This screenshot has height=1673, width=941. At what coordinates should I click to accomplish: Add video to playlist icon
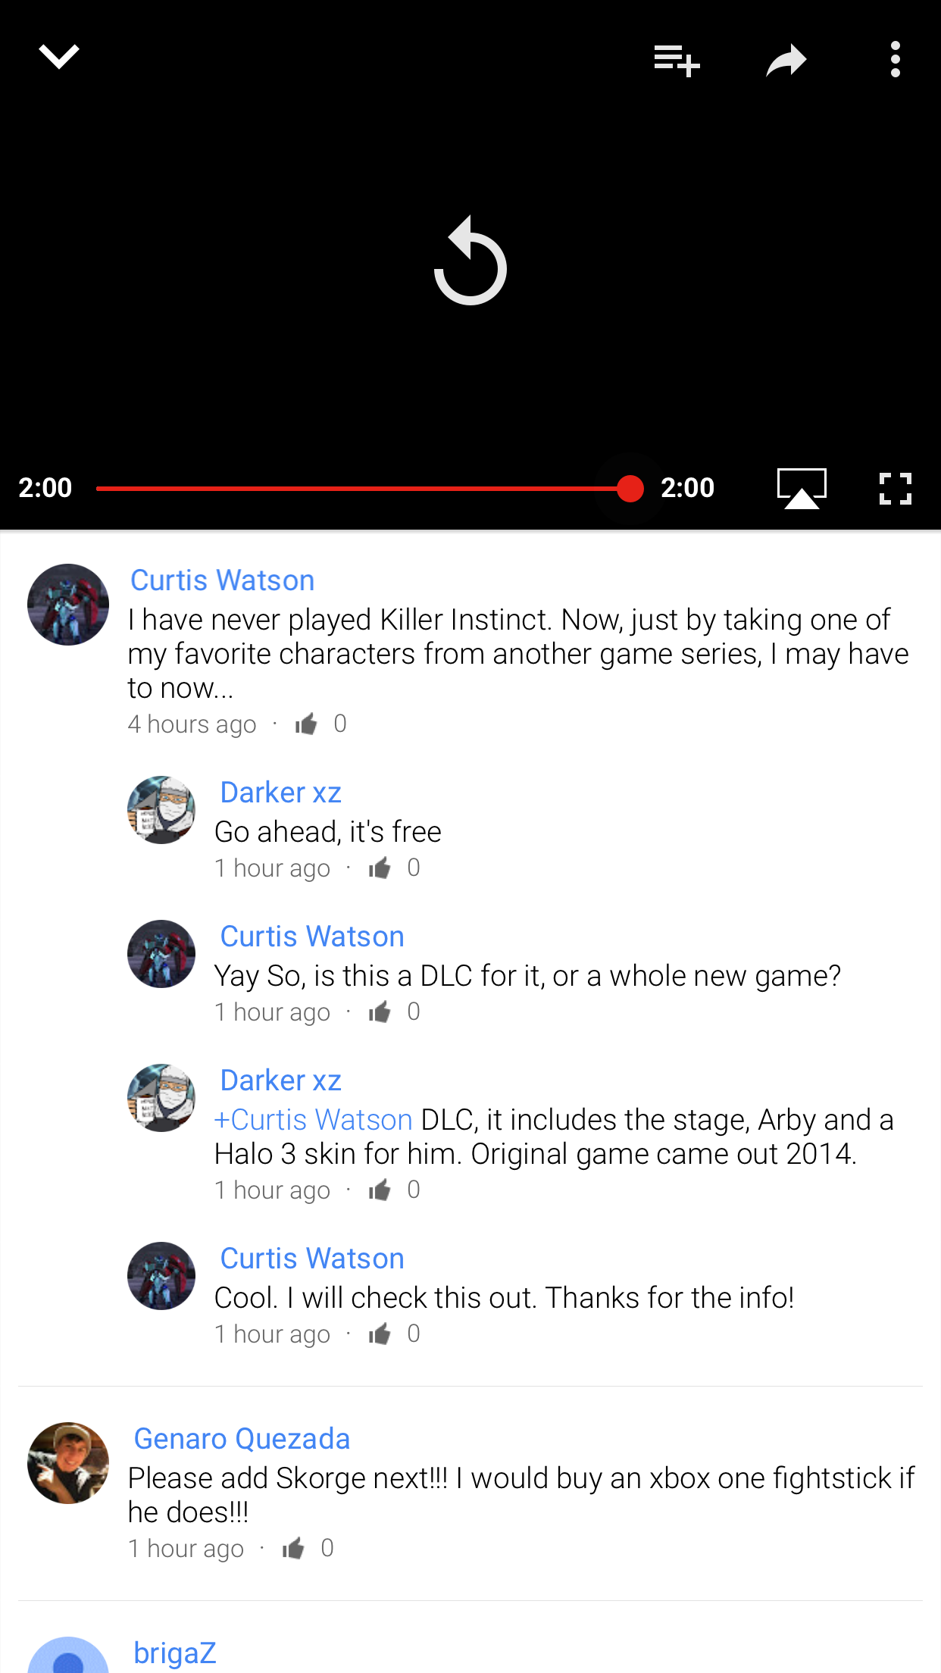(x=677, y=60)
